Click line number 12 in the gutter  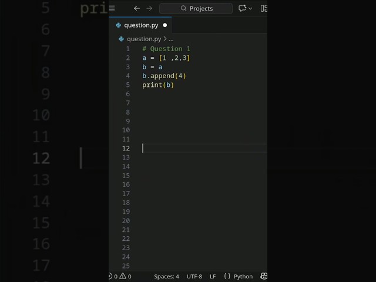coord(126,148)
